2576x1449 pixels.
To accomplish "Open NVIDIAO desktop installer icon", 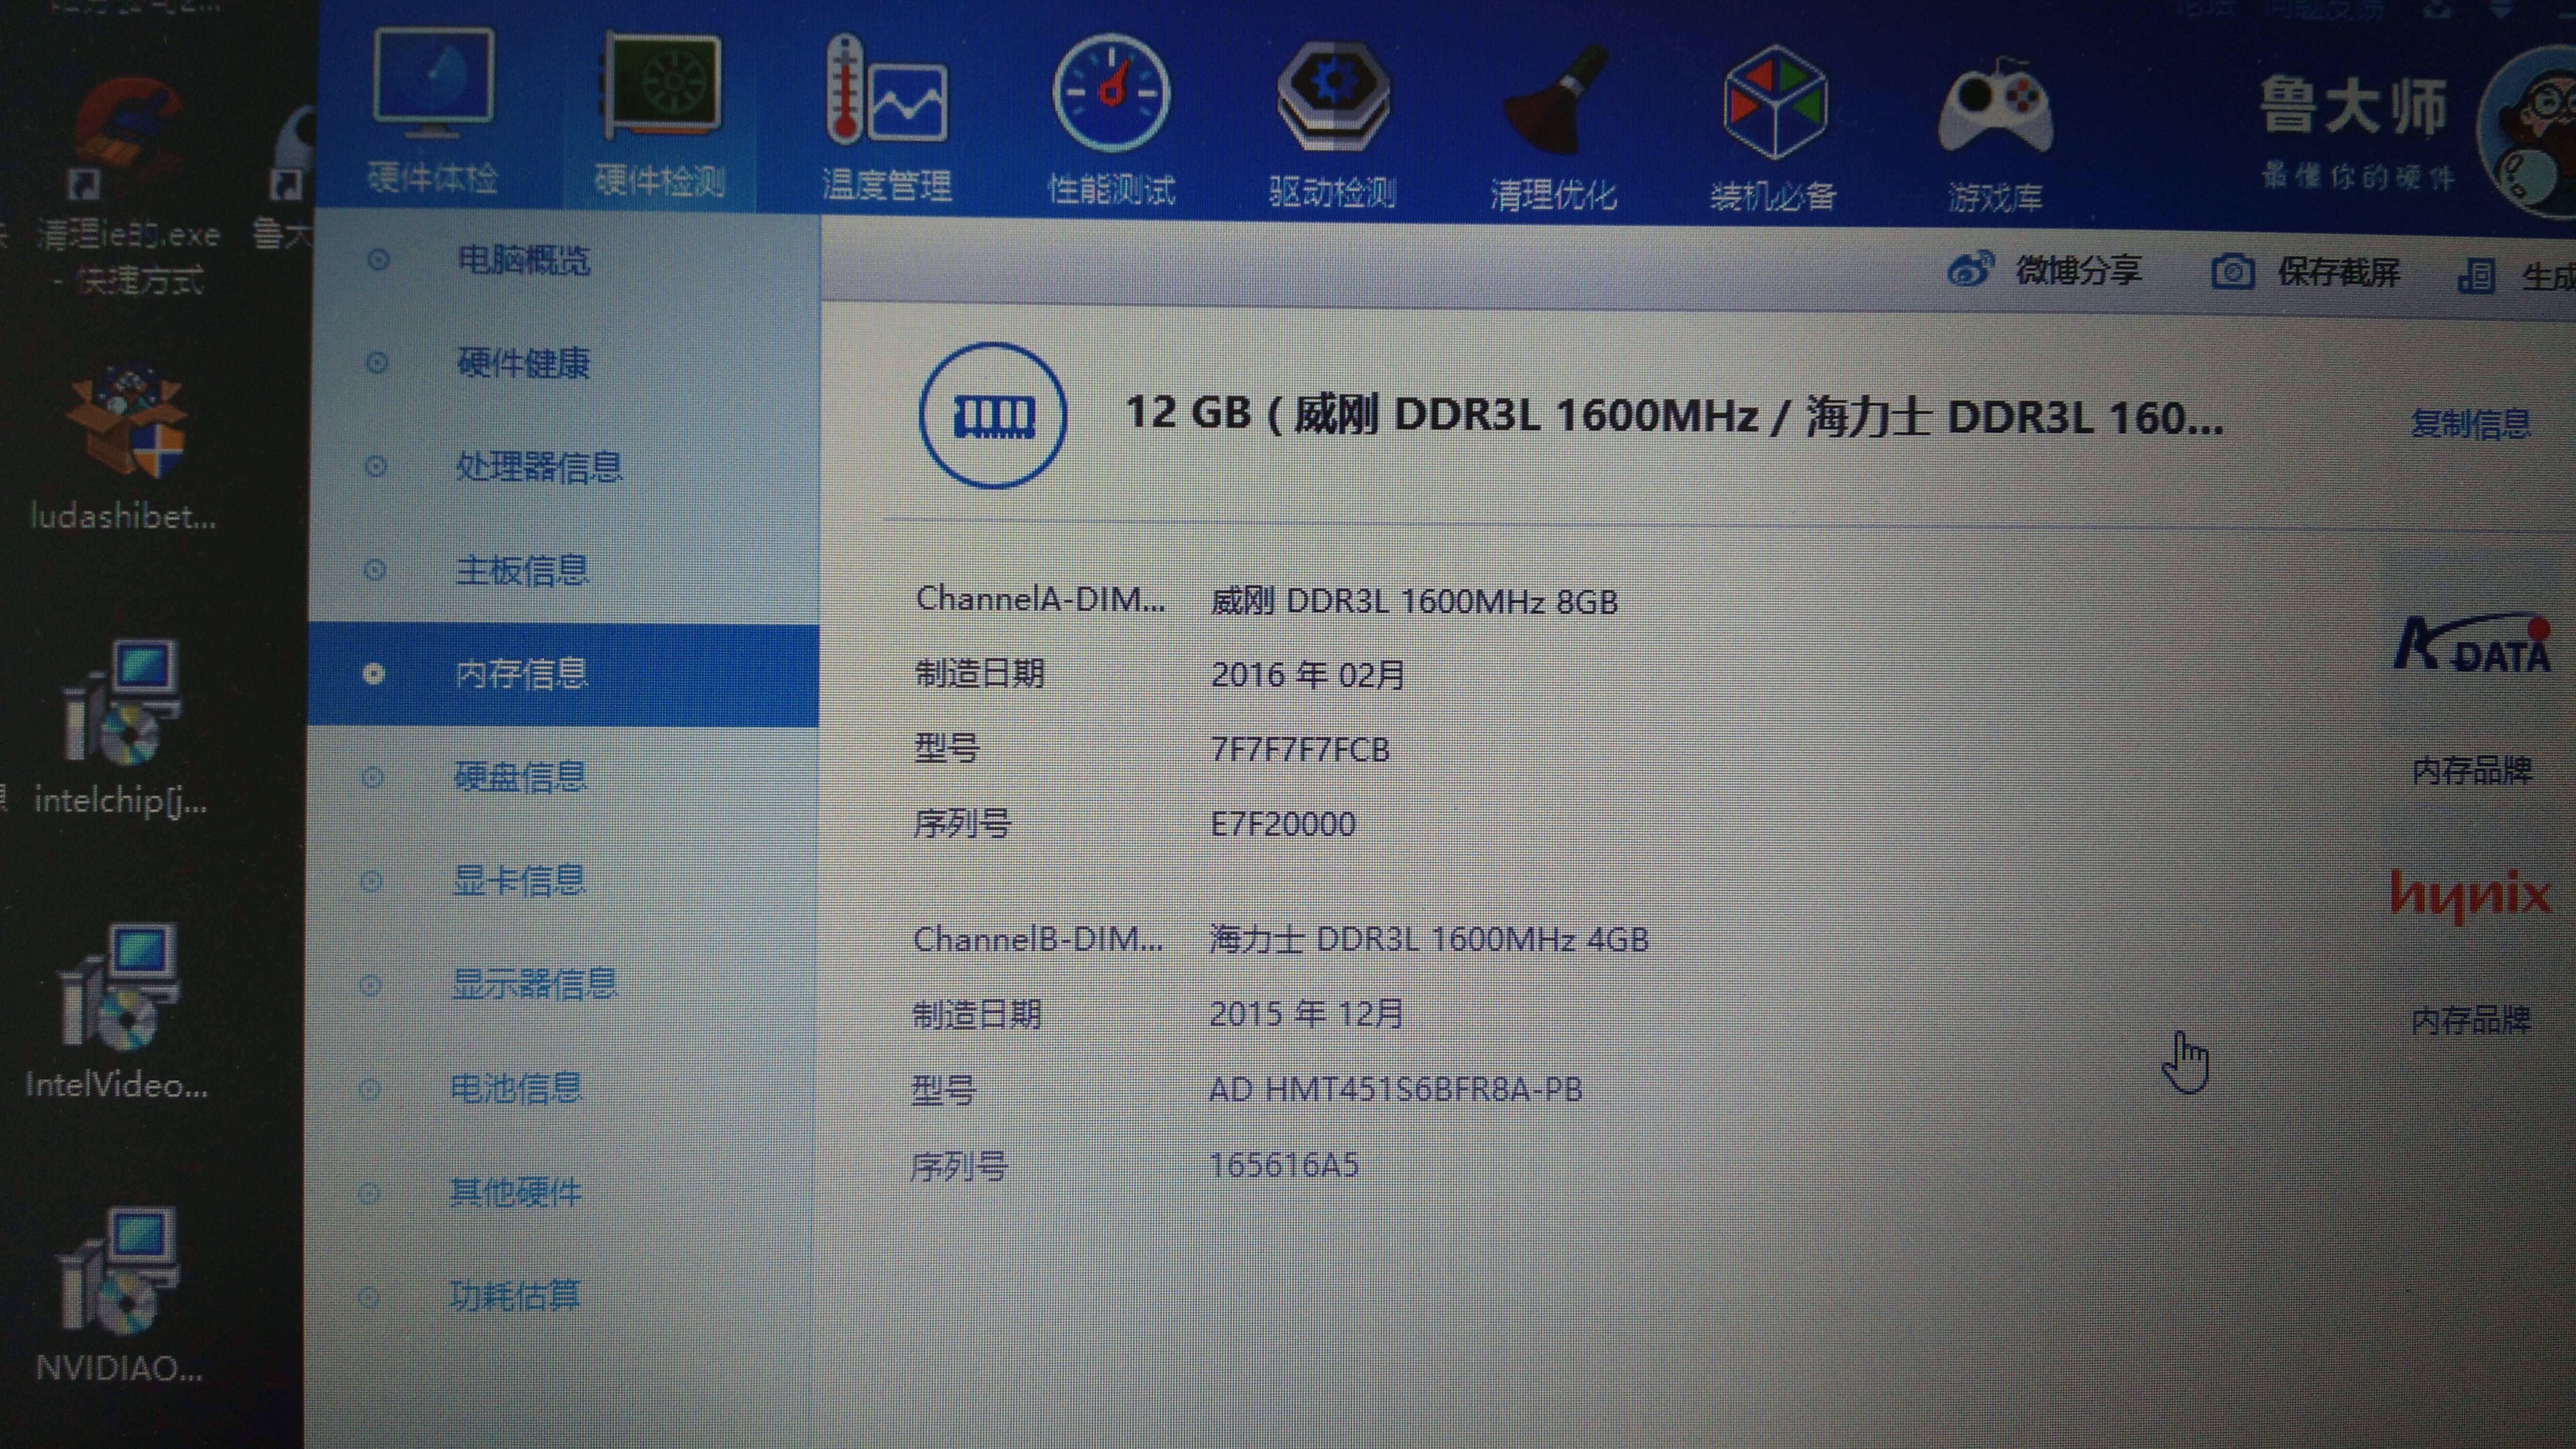I will coord(118,1272).
